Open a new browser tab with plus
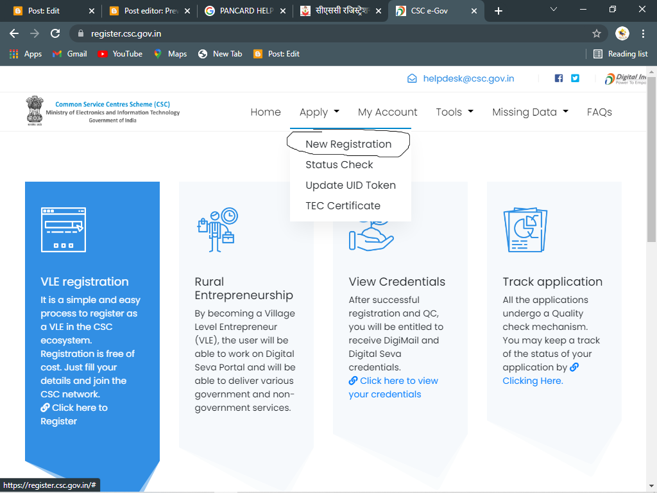 (498, 11)
